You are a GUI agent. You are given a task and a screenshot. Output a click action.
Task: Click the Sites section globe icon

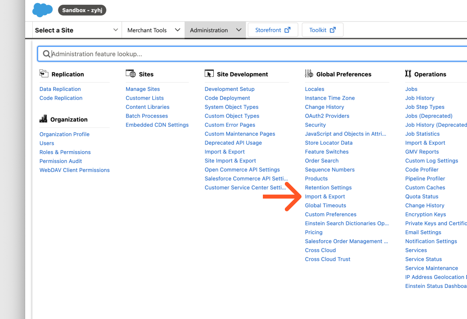coord(131,73)
